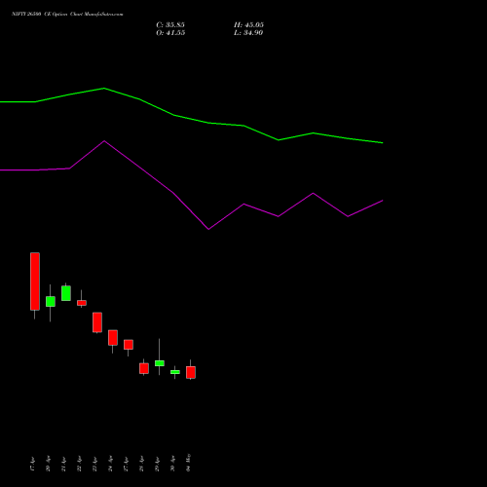
Task: Select the last red candle for 04 May
Action: click(x=191, y=372)
